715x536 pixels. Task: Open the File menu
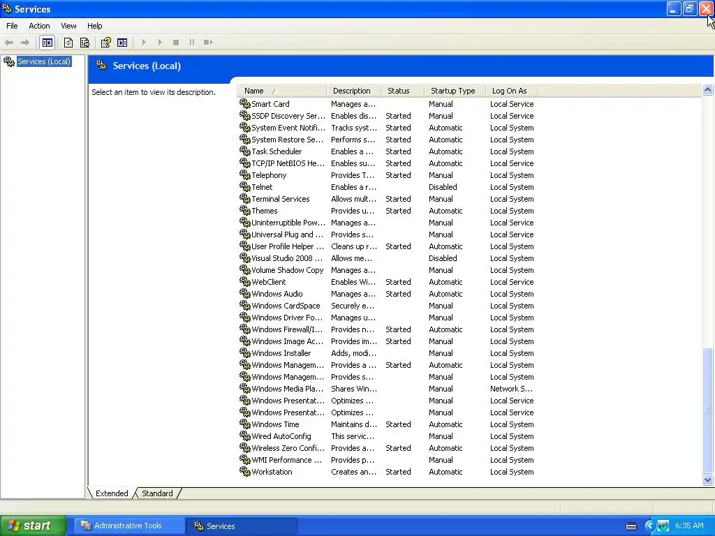click(x=12, y=26)
